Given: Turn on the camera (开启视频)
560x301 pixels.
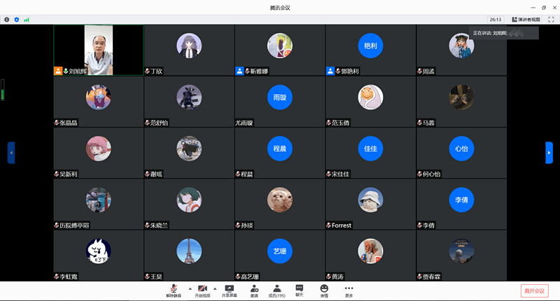Looking at the screenshot, I should (x=202, y=290).
